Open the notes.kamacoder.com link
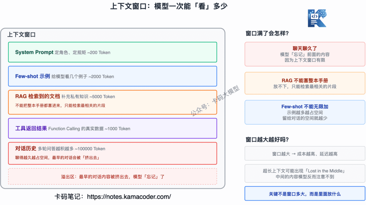 129,197
